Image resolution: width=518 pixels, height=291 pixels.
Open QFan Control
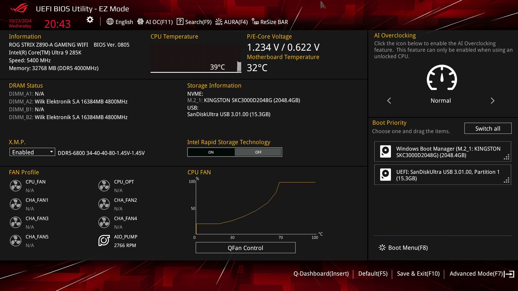pos(246,248)
